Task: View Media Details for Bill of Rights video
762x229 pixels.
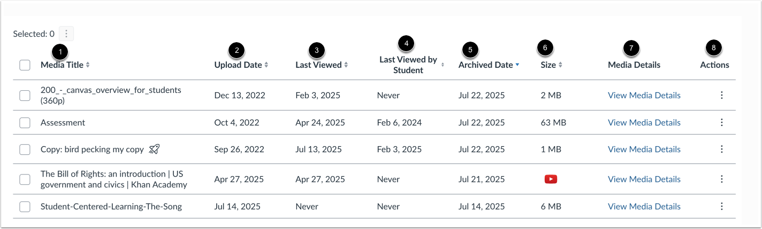Action: coord(644,179)
